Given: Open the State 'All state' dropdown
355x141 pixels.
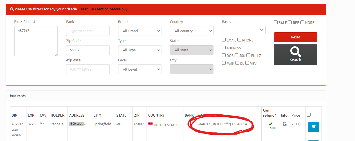Looking at the screenshot, I should point(192,50).
